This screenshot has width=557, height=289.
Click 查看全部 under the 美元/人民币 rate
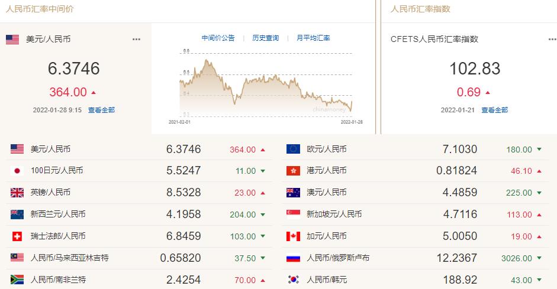pos(101,110)
